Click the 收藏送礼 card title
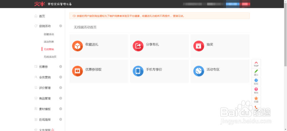 pyautogui.click(x=92, y=44)
